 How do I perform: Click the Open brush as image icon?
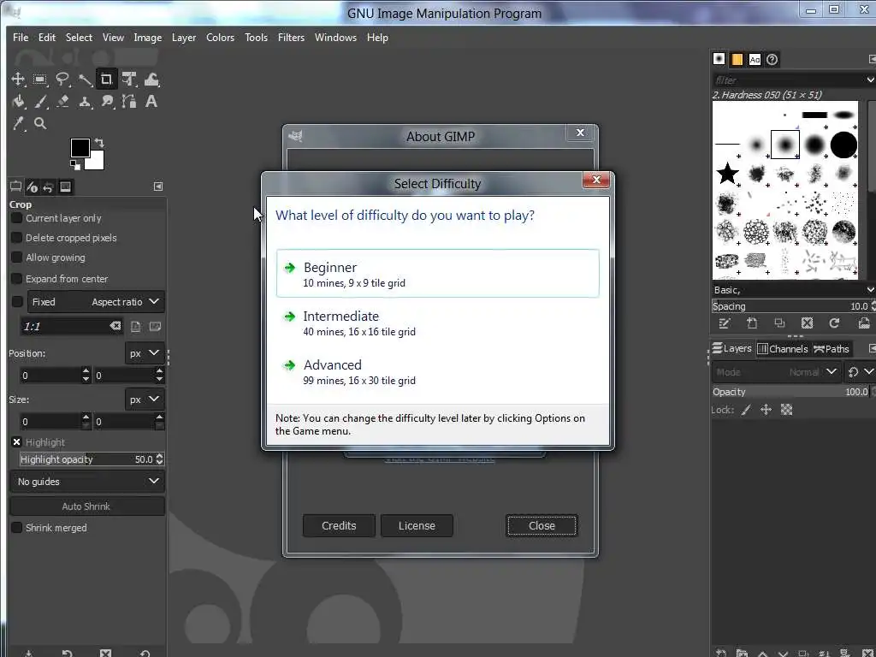[864, 323]
